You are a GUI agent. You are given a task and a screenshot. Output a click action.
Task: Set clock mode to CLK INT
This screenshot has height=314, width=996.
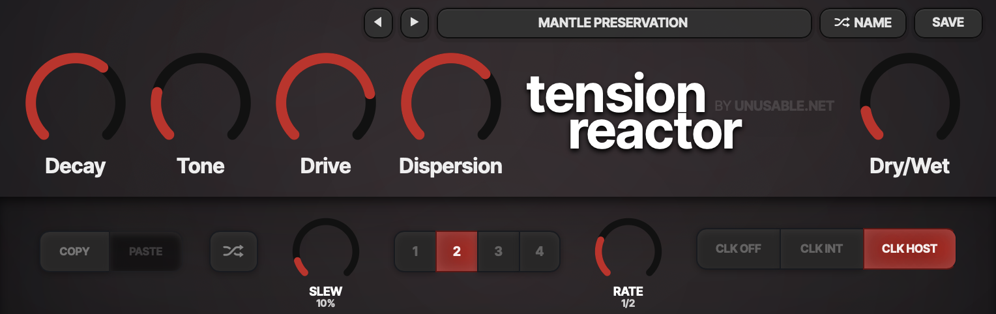coord(821,249)
